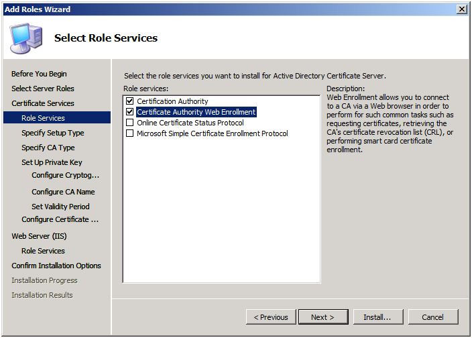Select the Certification Authority list label
This screenshot has height=338, width=472.
[172, 101]
